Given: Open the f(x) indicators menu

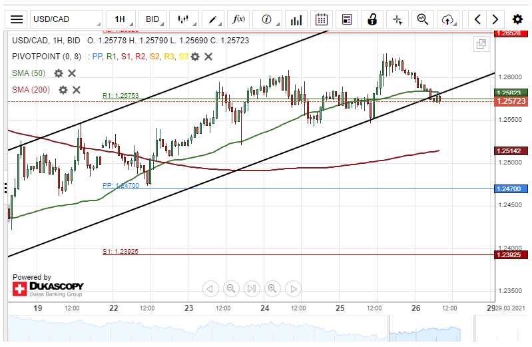Looking at the screenshot, I should [x=238, y=19].
